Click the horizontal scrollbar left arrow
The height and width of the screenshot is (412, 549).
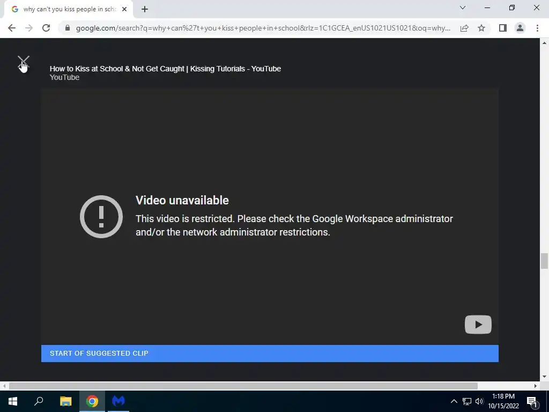coord(4,386)
